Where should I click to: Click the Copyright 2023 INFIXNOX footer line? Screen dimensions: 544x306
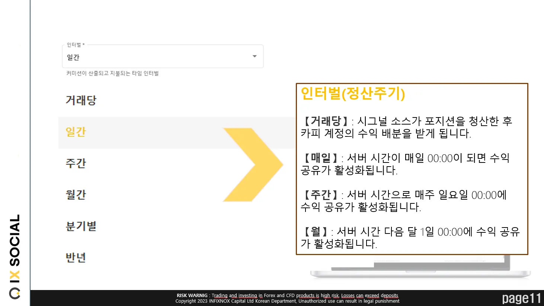click(287, 301)
